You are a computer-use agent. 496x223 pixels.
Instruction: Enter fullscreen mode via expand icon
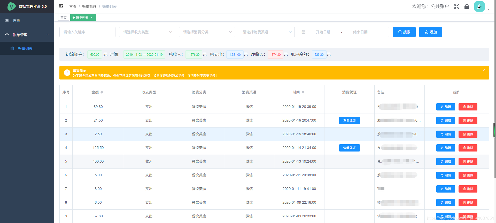click(x=457, y=6)
